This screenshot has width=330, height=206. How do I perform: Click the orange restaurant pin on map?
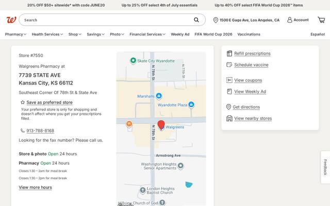(x=129, y=124)
